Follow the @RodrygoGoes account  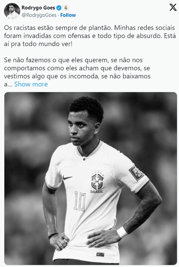(x=68, y=15)
